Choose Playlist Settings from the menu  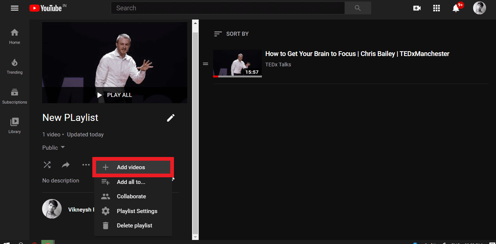[137, 211]
